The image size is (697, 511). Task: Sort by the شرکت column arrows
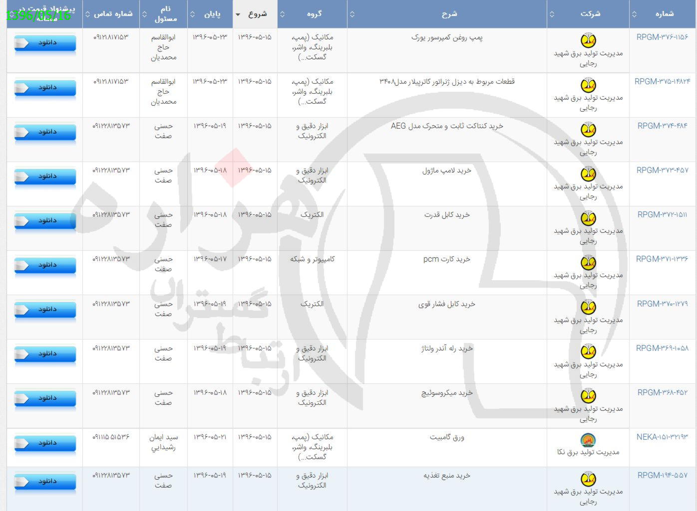coord(552,14)
